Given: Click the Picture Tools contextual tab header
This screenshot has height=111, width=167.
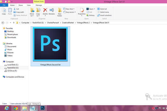Looking at the screenshot, I should pyautogui.click(x=39, y=2).
